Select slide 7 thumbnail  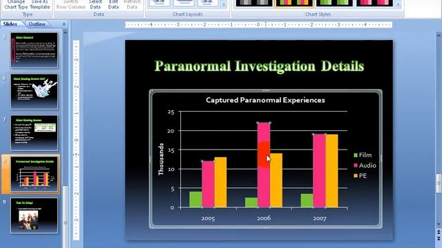tap(34, 133)
